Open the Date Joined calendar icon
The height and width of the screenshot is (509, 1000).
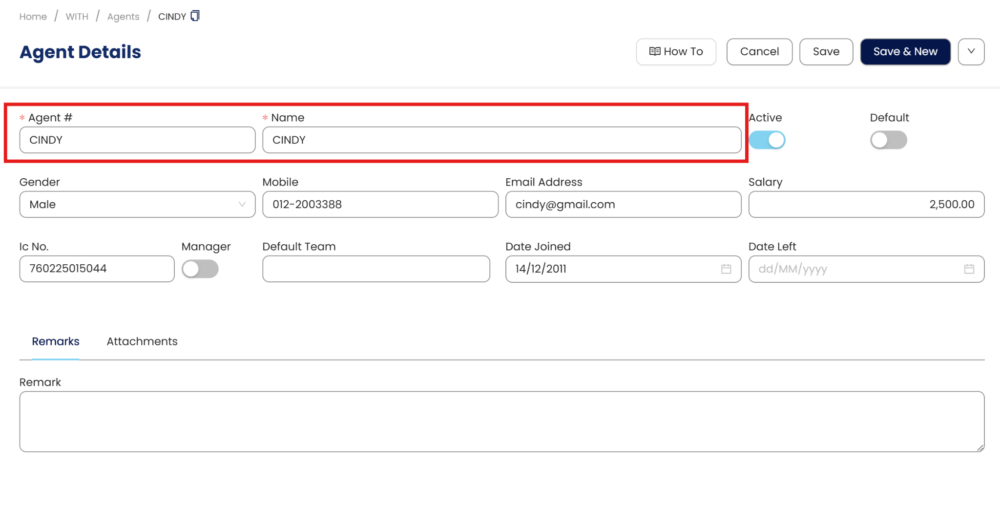pyautogui.click(x=726, y=269)
